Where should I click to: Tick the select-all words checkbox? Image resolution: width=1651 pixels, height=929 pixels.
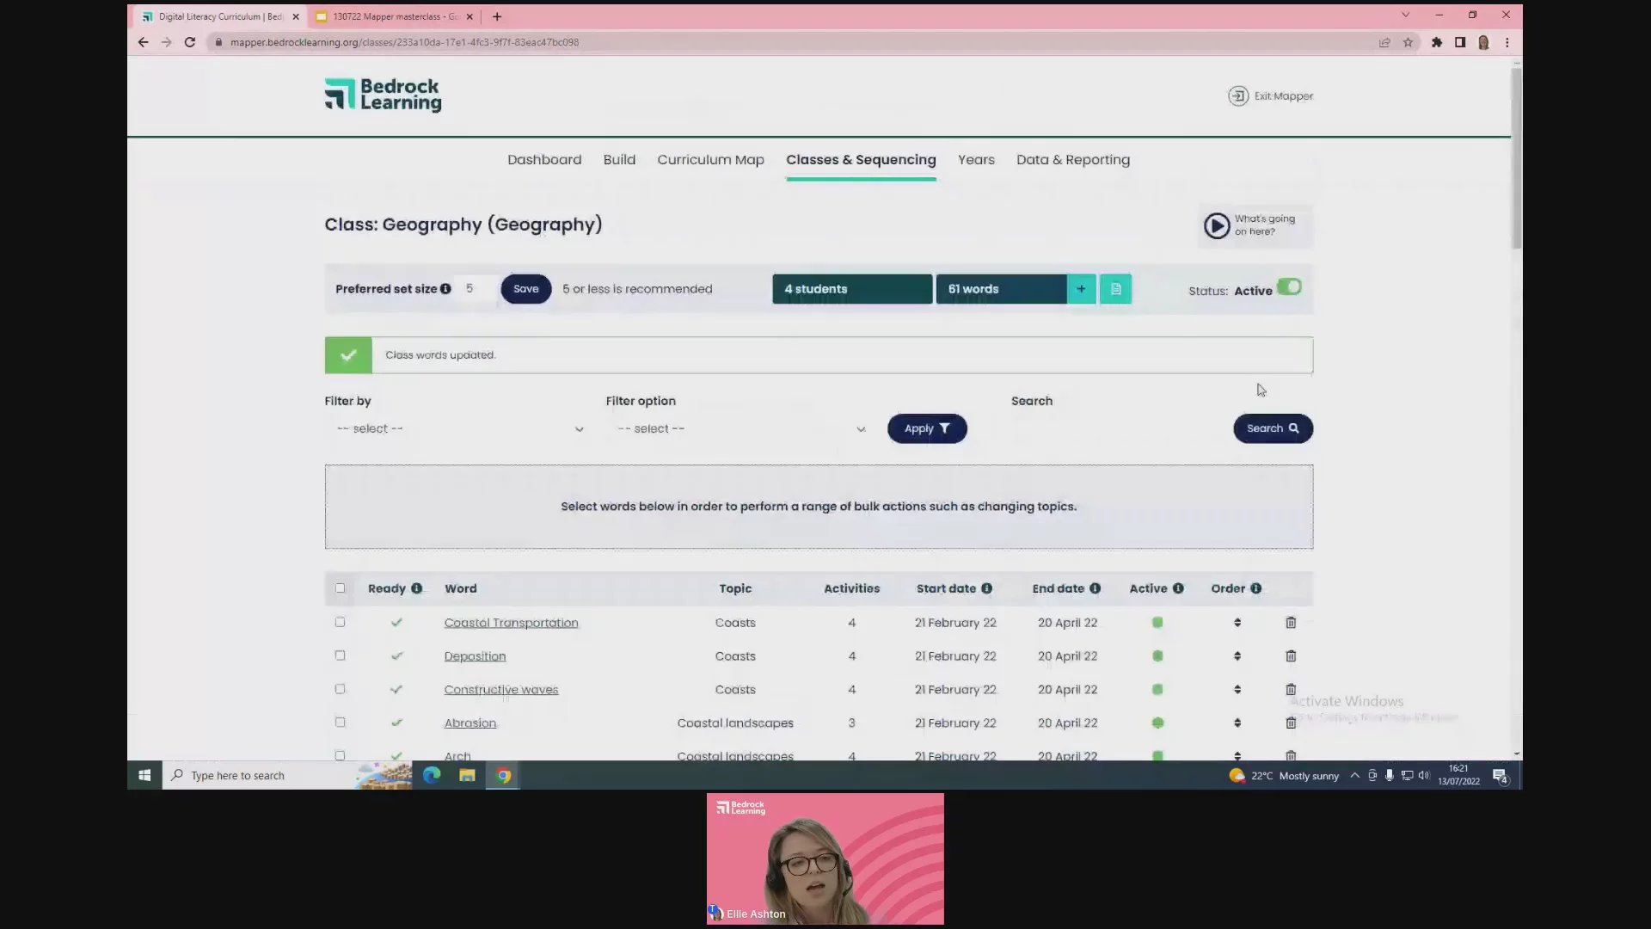[x=340, y=588]
